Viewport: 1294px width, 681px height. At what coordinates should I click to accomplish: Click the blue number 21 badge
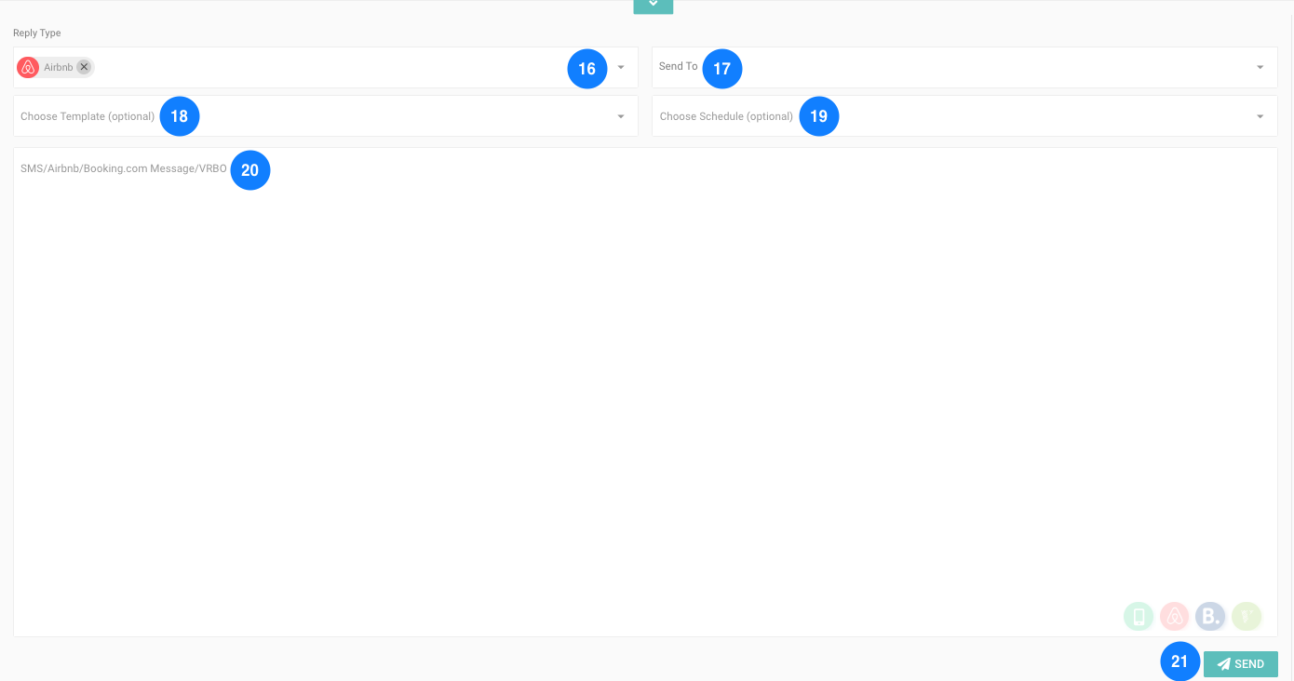click(1179, 661)
